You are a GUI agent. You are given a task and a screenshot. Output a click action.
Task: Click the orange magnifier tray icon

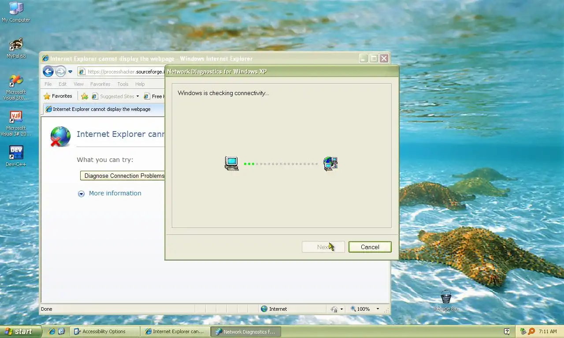tap(531, 331)
